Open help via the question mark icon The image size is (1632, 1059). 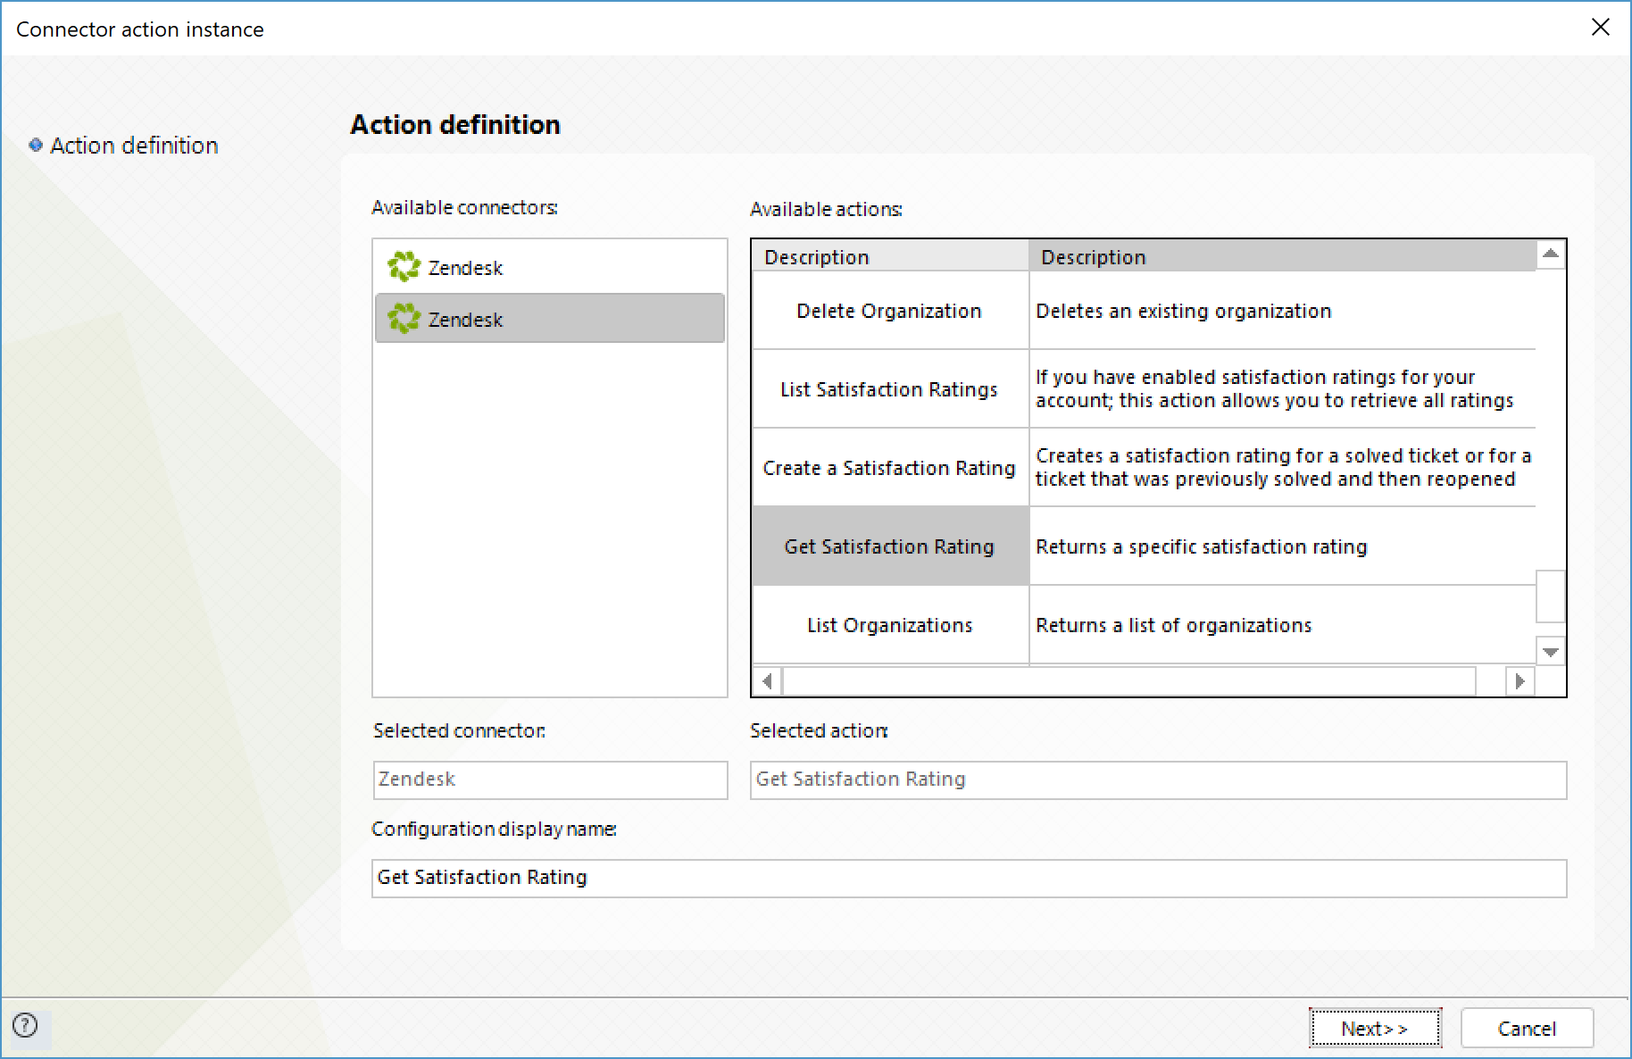[26, 1025]
